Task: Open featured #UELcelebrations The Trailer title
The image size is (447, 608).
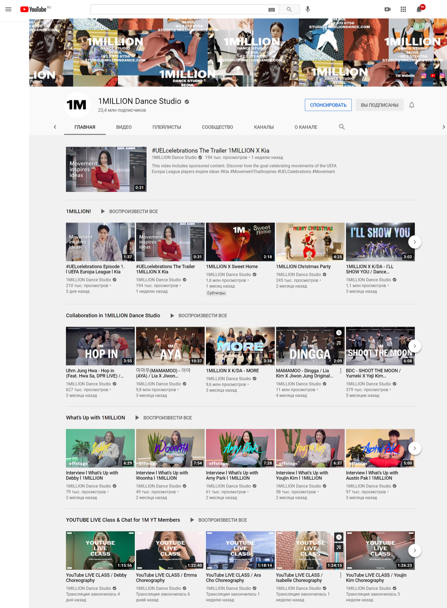Action: [210, 150]
